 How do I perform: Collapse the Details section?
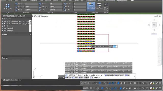click(30, 35)
